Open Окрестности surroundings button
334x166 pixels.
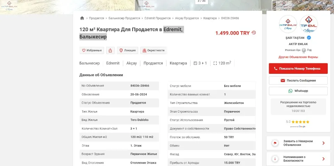coord(153,50)
